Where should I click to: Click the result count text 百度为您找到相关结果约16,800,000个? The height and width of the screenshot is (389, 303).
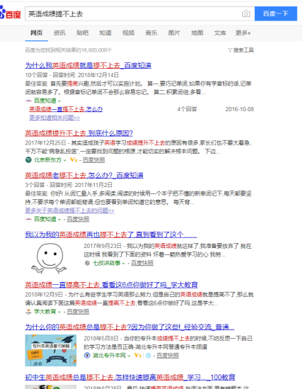click(x=69, y=50)
